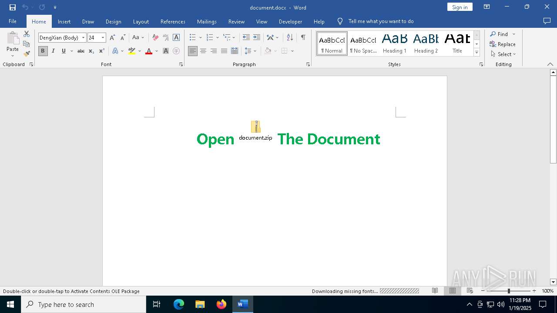Screen dimensions: 557x313
Task: Click the Cut scissors icon
Action: [x=27, y=34]
